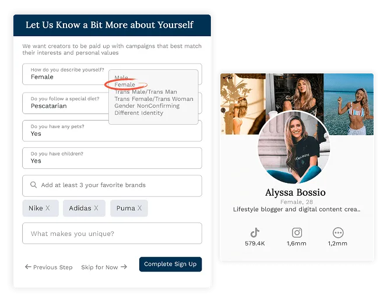Go back via Previous Step link

click(49, 267)
